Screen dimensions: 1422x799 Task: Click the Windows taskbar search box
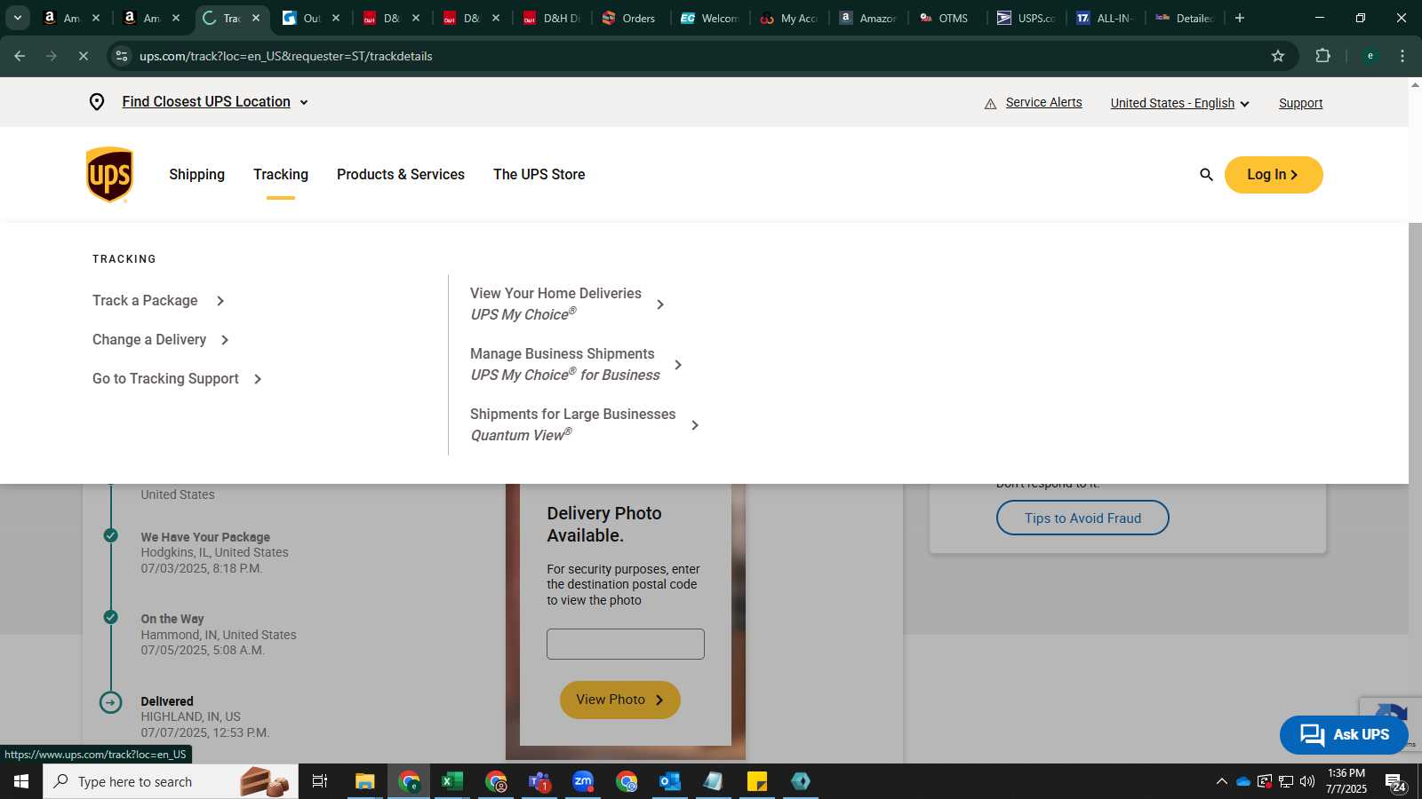pos(171,781)
